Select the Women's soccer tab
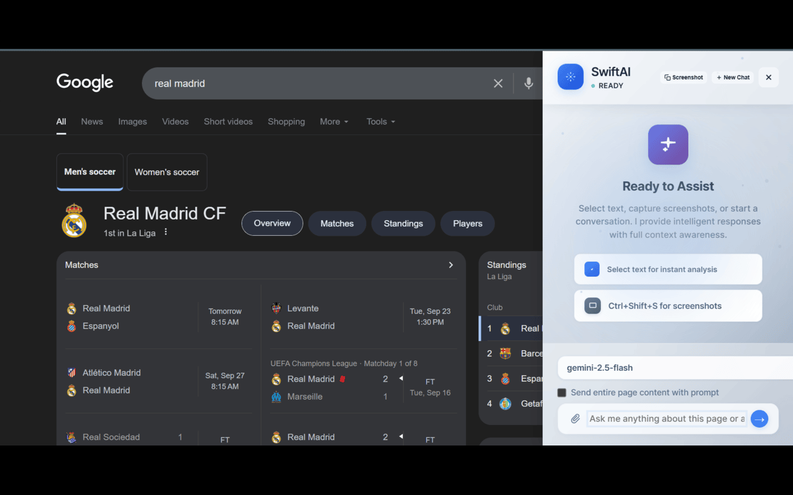This screenshot has height=495, width=793. pos(167,172)
